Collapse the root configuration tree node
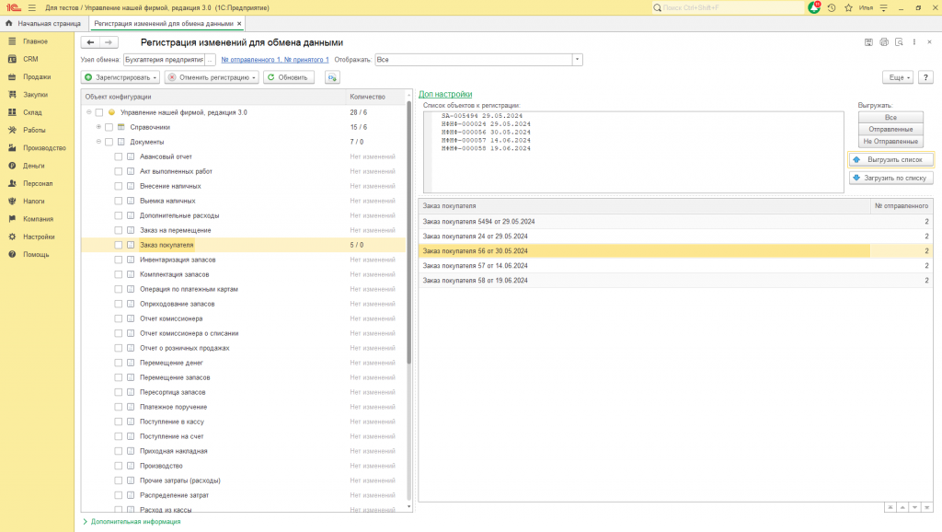942x532 pixels. pyautogui.click(x=89, y=112)
